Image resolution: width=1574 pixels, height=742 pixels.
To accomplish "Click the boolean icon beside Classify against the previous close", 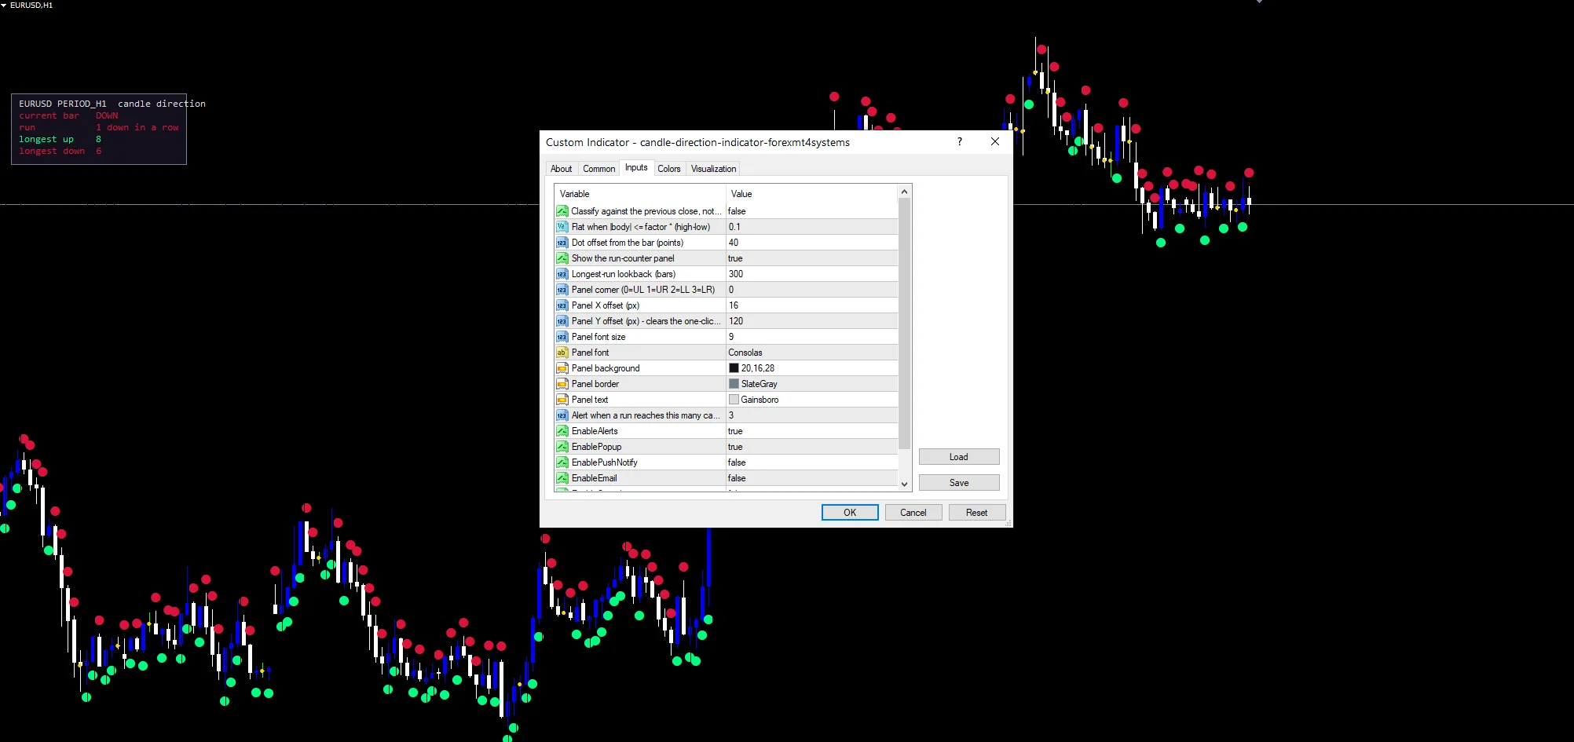I will (562, 211).
